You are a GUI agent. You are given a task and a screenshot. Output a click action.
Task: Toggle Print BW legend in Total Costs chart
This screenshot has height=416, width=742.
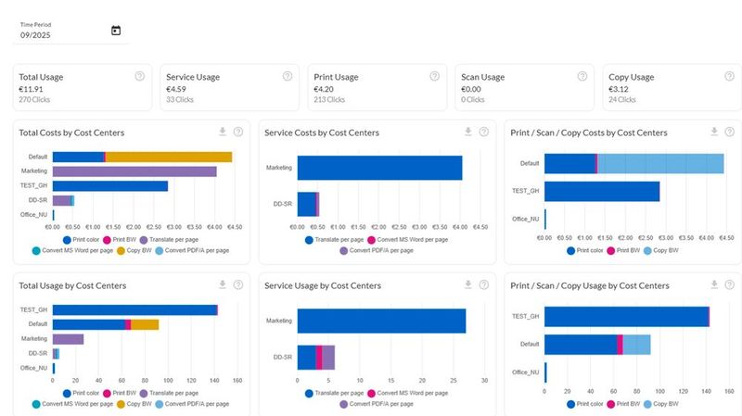point(120,240)
